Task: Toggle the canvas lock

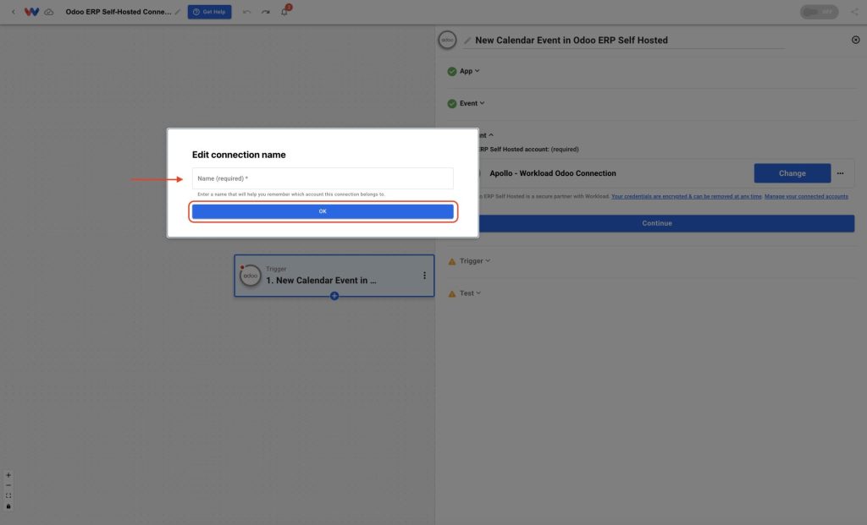Action: pyautogui.click(x=8, y=506)
